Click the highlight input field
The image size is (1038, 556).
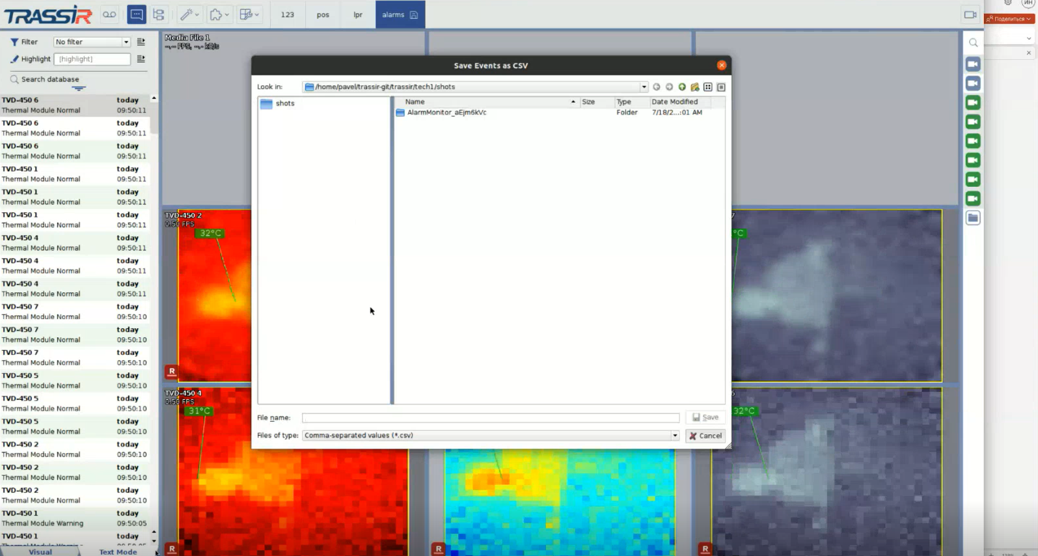92,59
